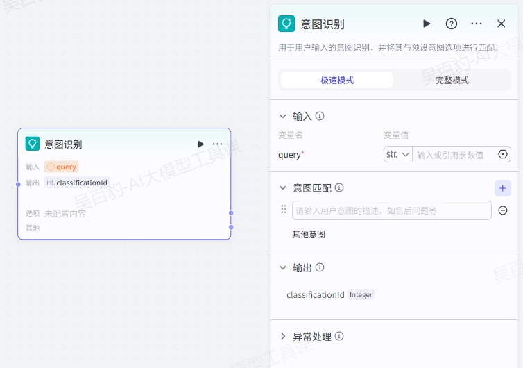This screenshot has width=523, height=368.
Task: Open the str. type dropdown for query
Action: click(398, 154)
